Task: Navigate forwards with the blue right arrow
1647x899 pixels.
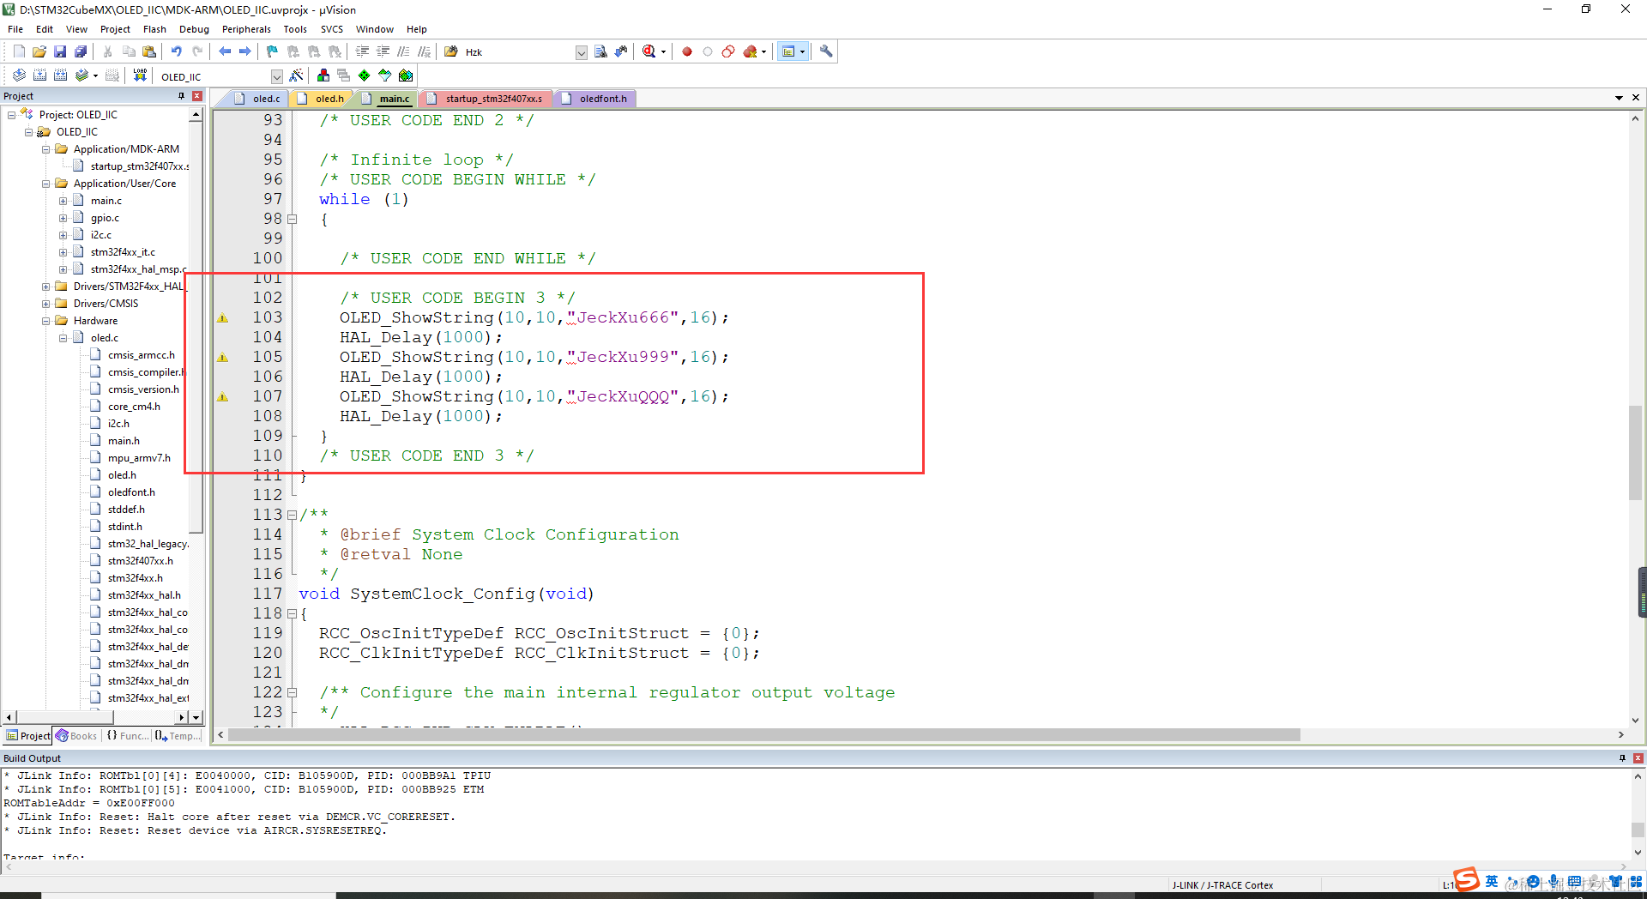Action: tap(244, 51)
